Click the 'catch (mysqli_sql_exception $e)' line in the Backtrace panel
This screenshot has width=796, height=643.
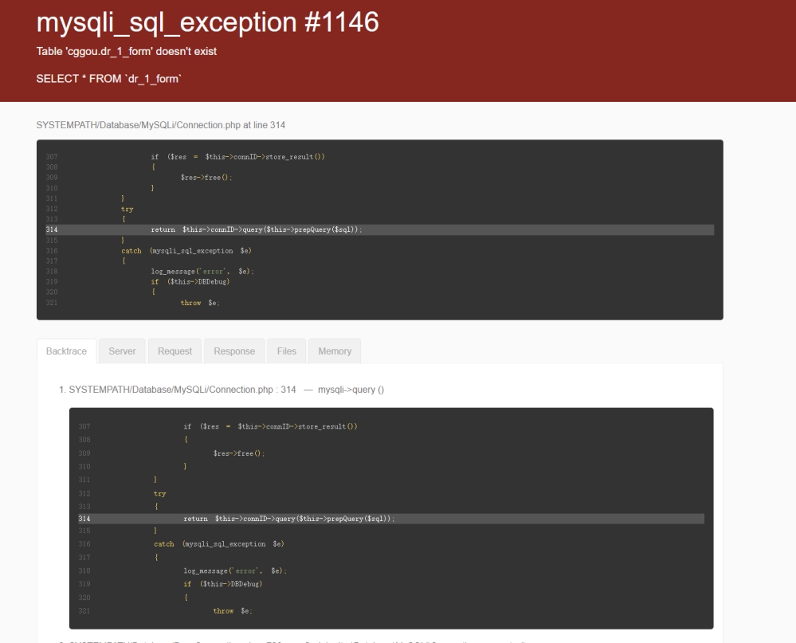click(x=219, y=544)
